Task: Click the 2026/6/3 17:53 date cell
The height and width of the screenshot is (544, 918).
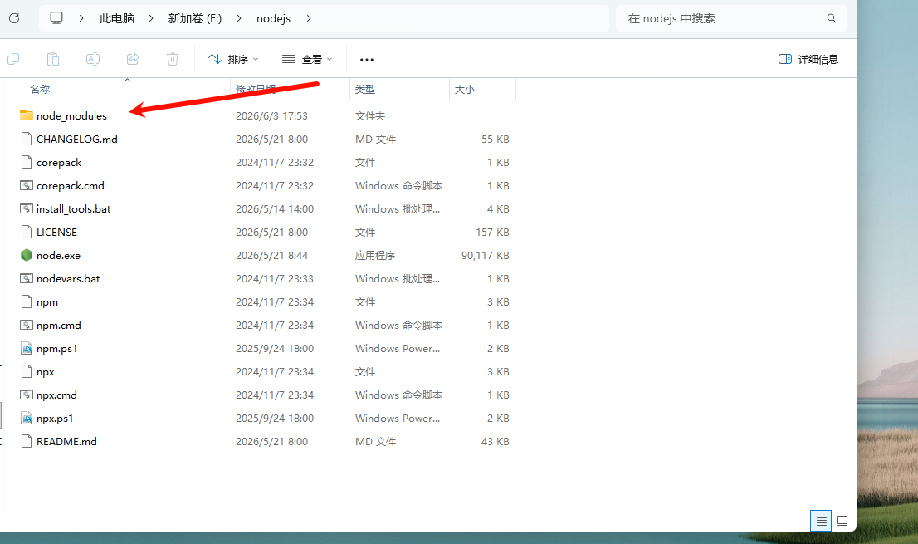Action: coord(271,116)
